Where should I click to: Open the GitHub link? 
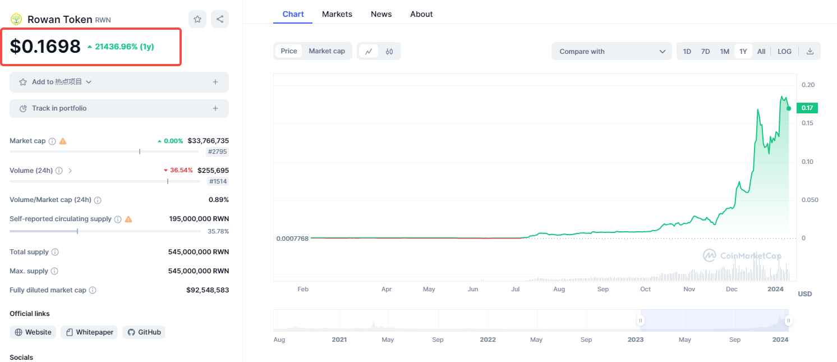144,332
